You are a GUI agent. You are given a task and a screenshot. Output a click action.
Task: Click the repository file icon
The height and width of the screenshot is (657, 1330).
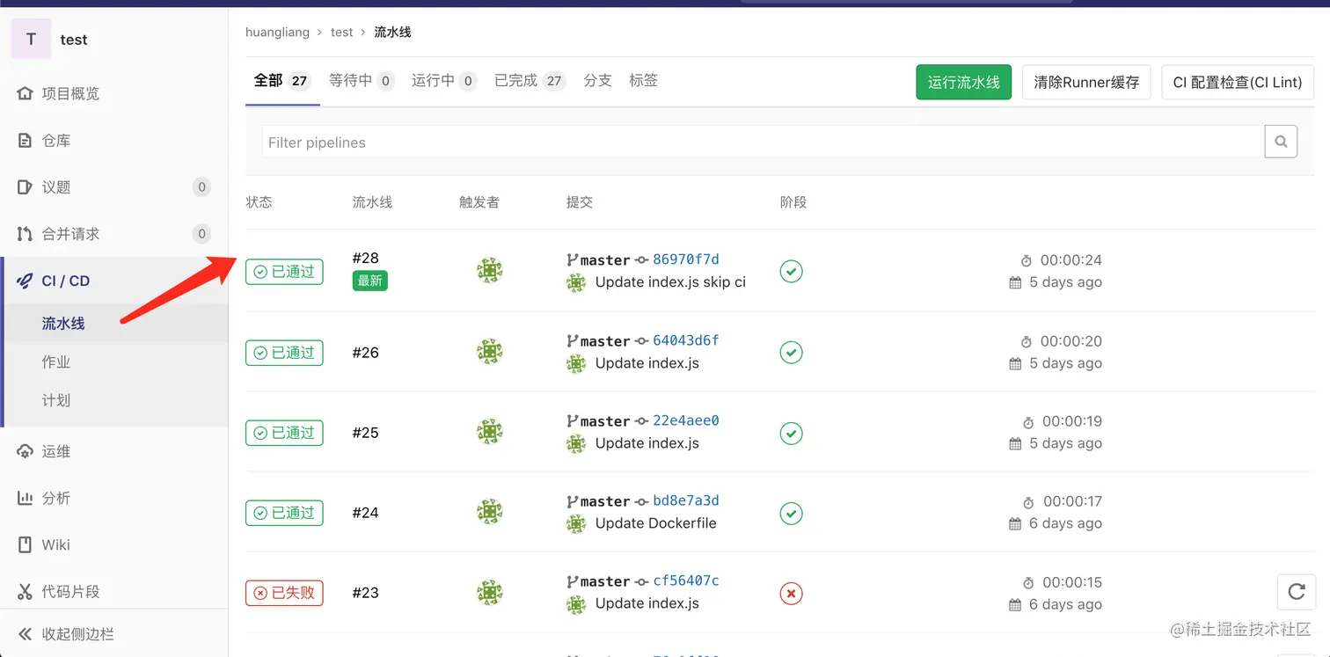coord(25,140)
